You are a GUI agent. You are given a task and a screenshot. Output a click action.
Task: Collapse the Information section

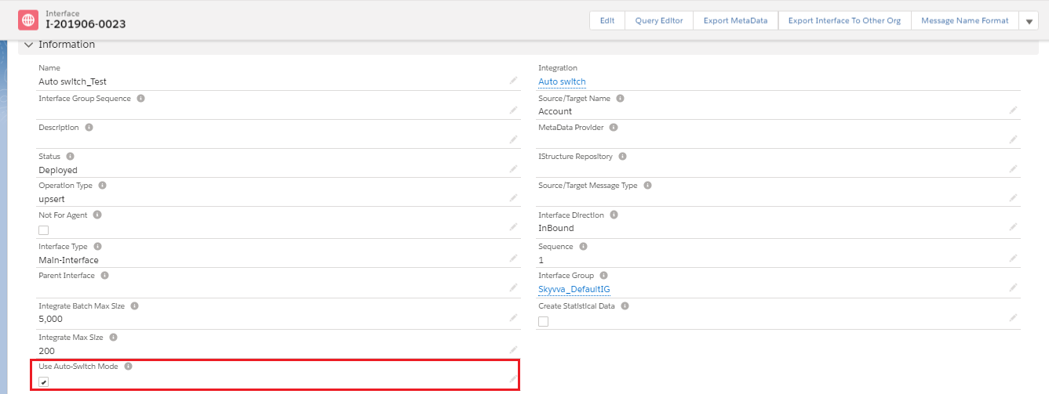coord(29,45)
